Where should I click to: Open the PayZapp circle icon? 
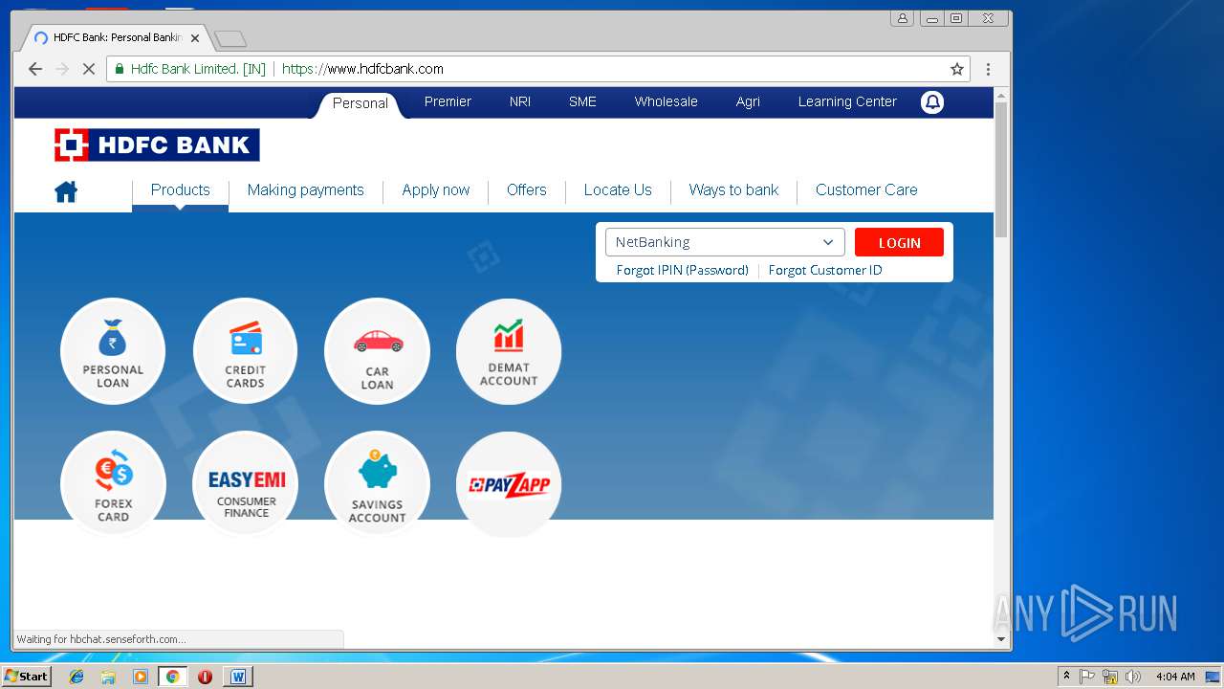[x=509, y=484]
